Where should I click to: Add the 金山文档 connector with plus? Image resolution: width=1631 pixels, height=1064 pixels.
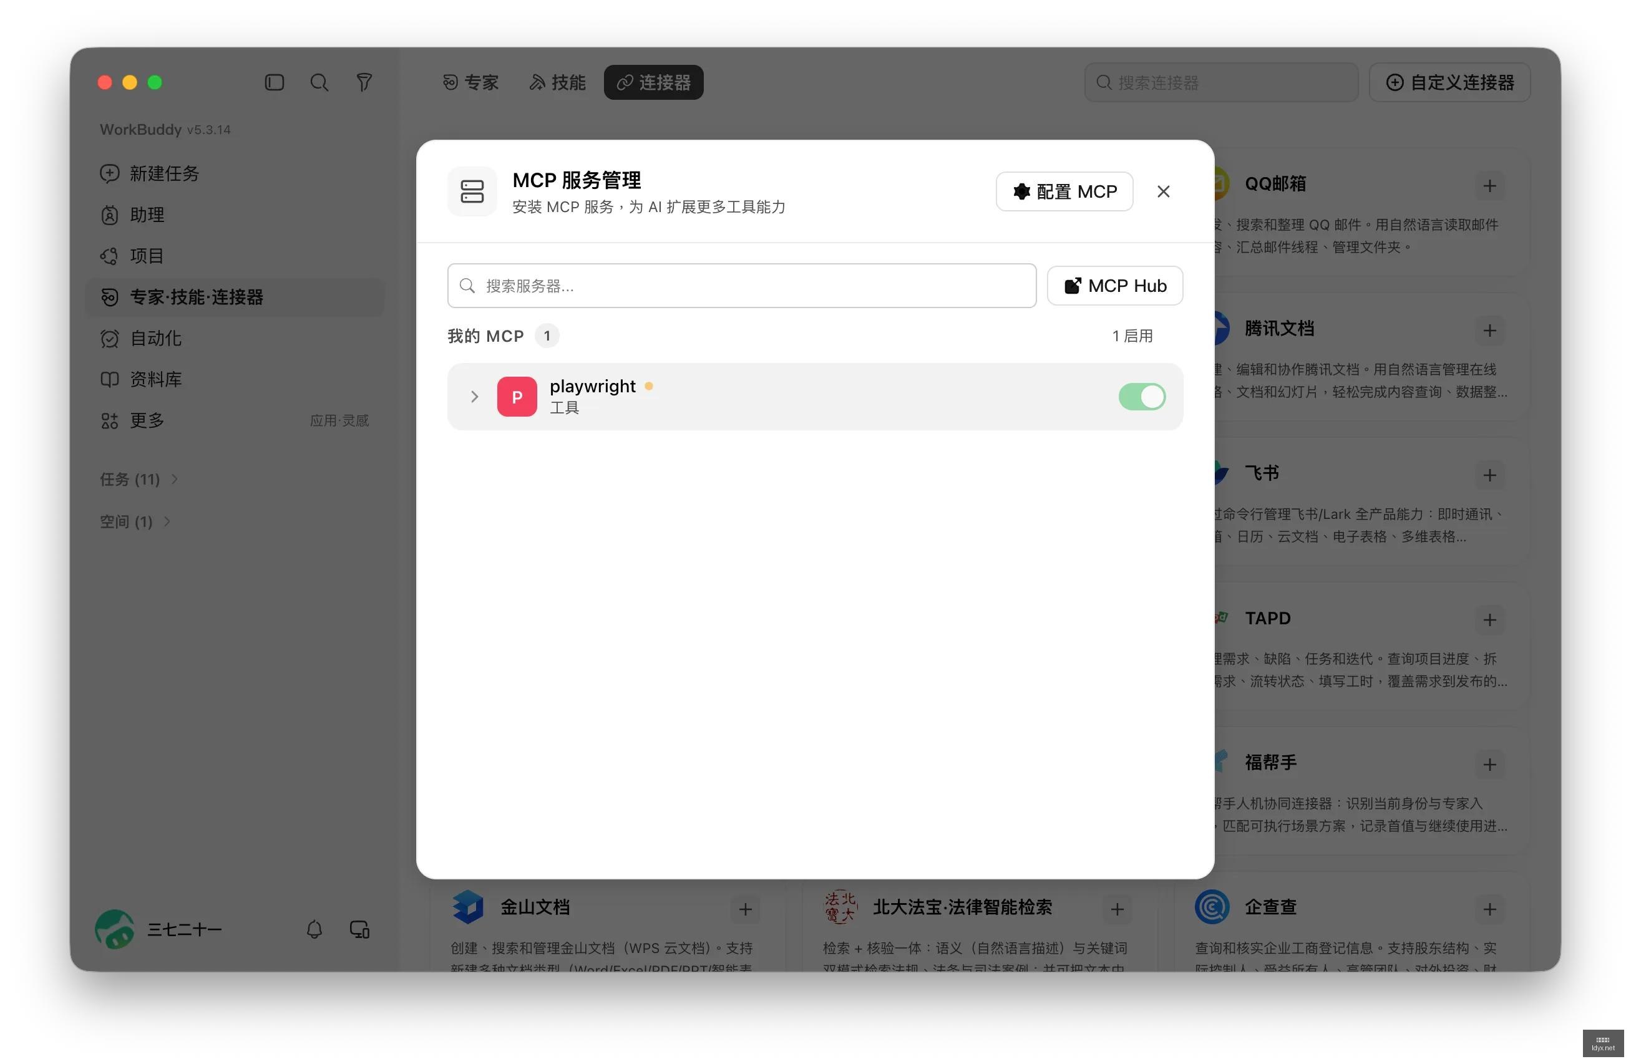746,911
